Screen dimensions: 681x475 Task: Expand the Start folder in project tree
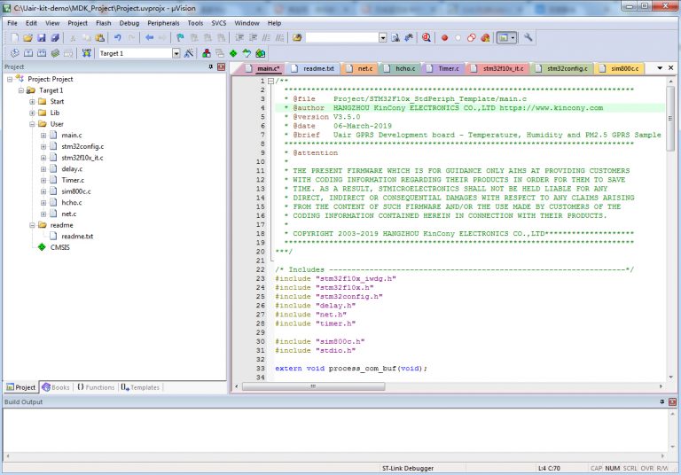(32, 102)
